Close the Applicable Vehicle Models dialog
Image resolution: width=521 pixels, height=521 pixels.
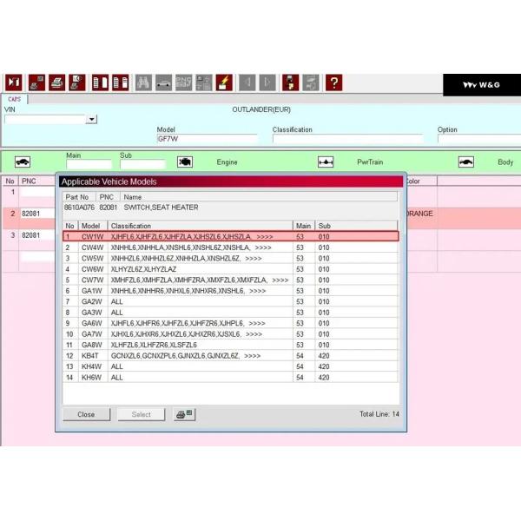(x=86, y=414)
